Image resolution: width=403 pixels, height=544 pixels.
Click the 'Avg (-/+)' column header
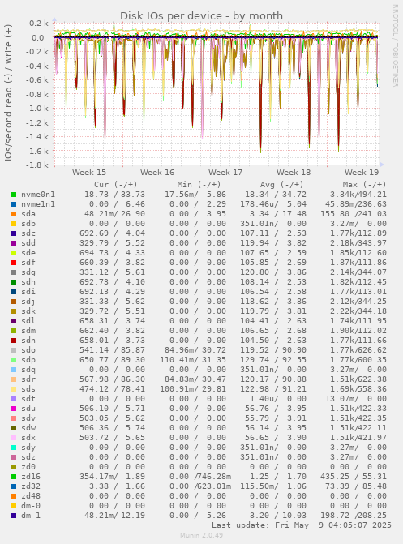[282, 185]
